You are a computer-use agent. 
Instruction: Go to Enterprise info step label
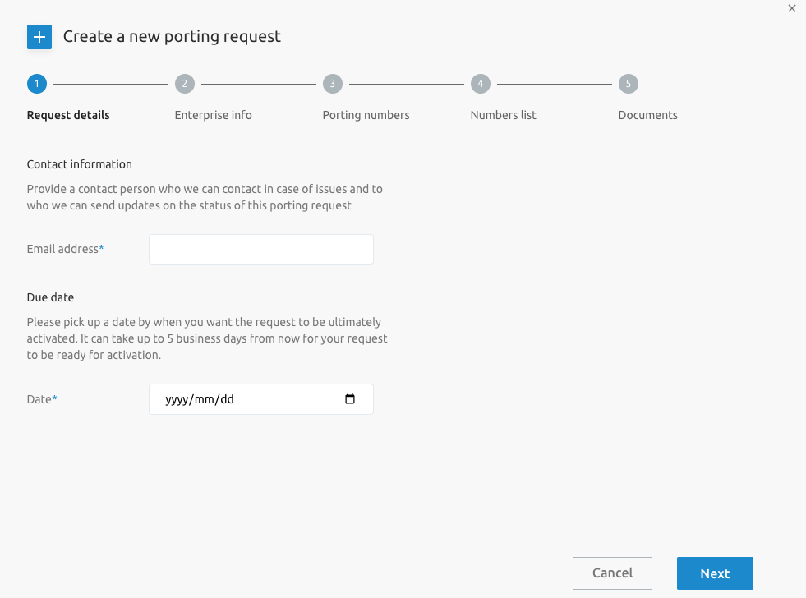point(214,115)
